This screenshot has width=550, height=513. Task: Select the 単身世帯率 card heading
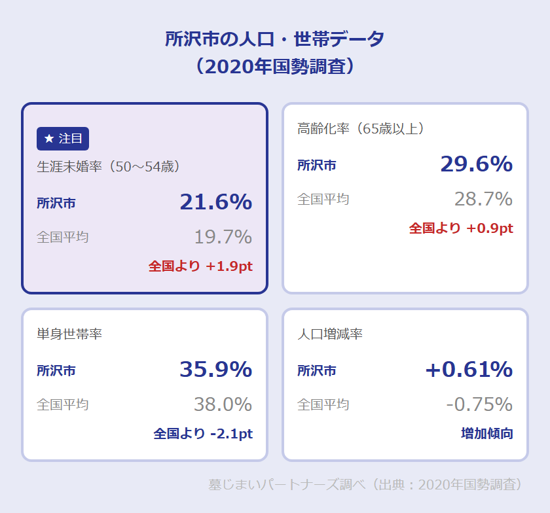(x=69, y=334)
